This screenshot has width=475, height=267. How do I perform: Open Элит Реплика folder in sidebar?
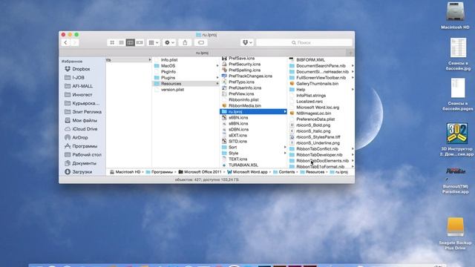(x=87, y=112)
